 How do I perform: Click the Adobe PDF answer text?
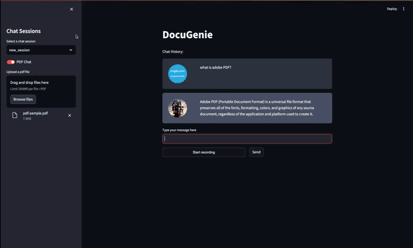[257, 108]
